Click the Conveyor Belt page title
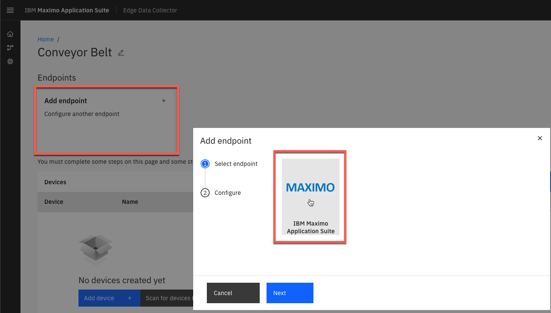 pos(75,52)
